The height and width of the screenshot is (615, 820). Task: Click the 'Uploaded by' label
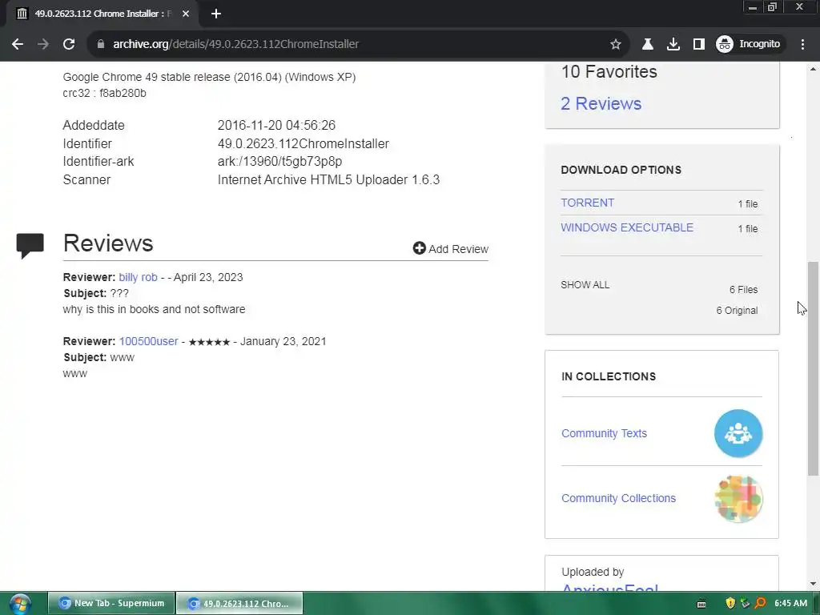click(x=593, y=572)
